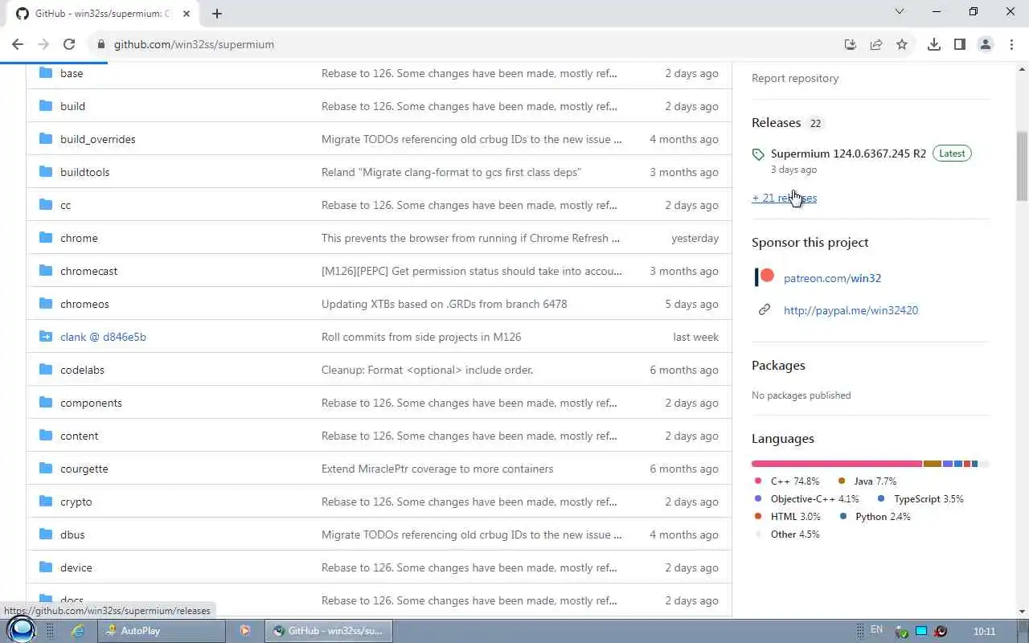Click the browser forward arrow
The image size is (1029, 643).
tap(43, 44)
